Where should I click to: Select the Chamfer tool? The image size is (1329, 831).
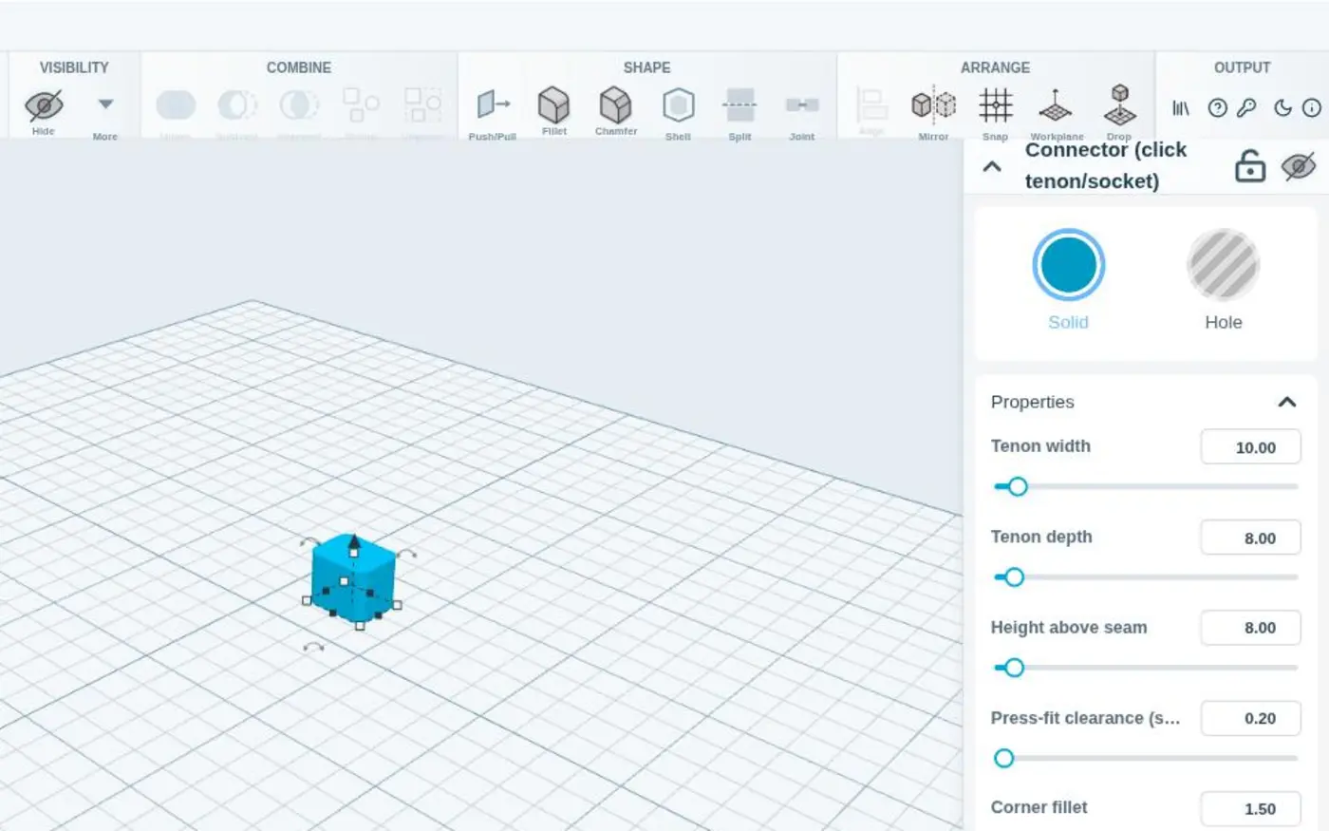[616, 111]
